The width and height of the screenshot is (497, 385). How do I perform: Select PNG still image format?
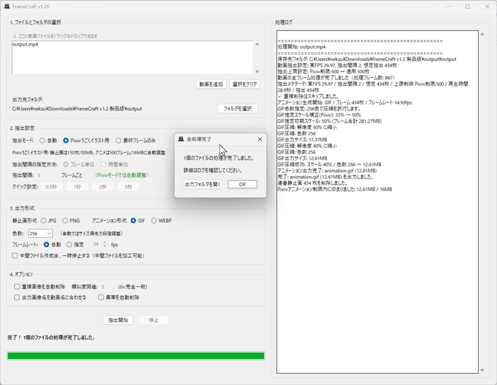[x=65, y=221]
